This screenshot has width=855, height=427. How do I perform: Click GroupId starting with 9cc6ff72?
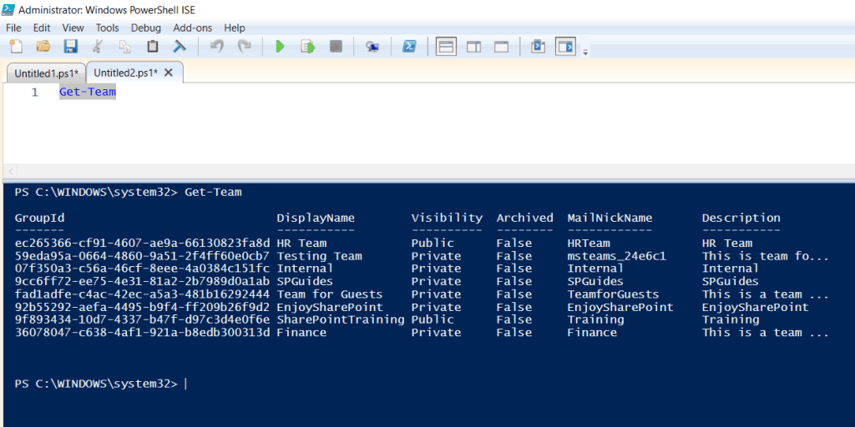142,282
